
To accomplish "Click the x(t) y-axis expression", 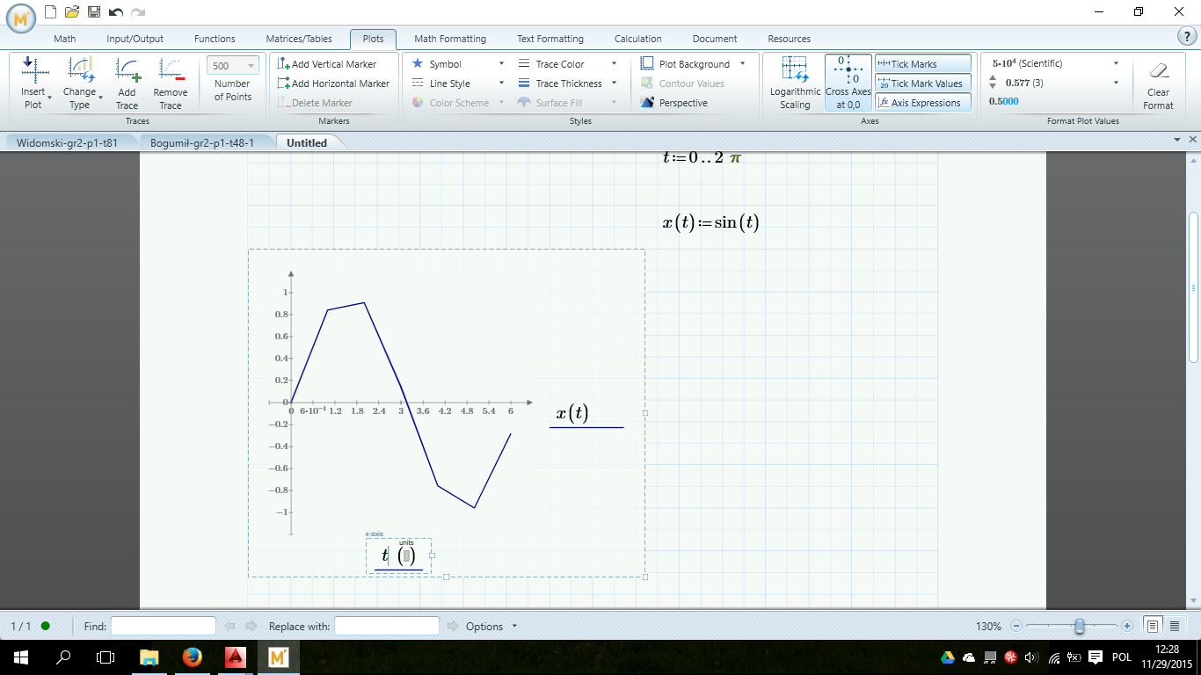I will pyautogui.click(x=573, y=413).
